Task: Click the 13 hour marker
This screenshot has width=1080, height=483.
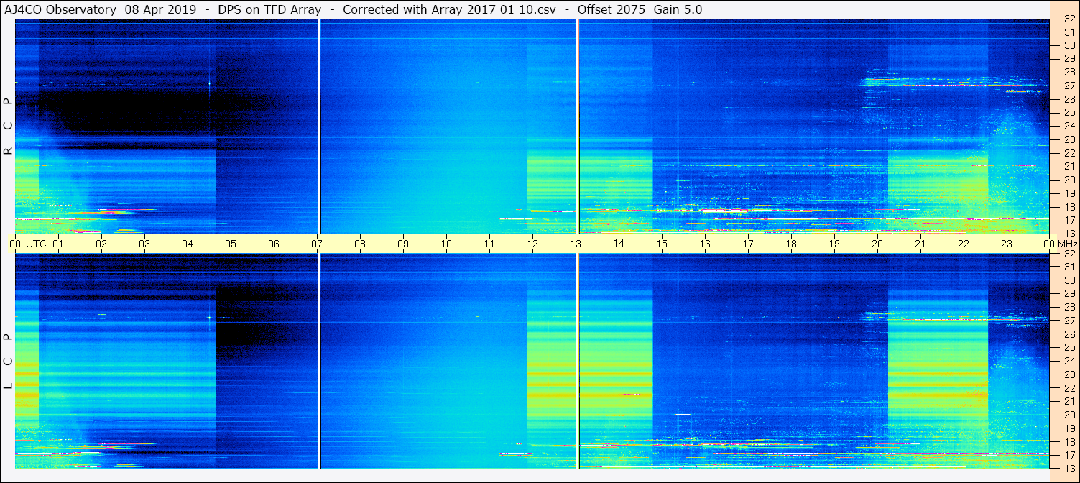Action: tap(576, 244)
